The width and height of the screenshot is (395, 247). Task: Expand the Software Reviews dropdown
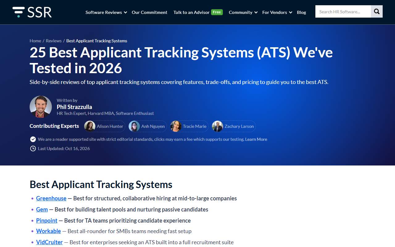click(106, 12)
